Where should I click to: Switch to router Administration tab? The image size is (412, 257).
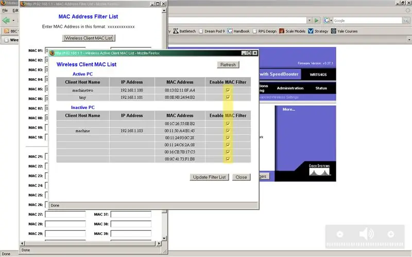pyautogui.click(x=290, y=88)
